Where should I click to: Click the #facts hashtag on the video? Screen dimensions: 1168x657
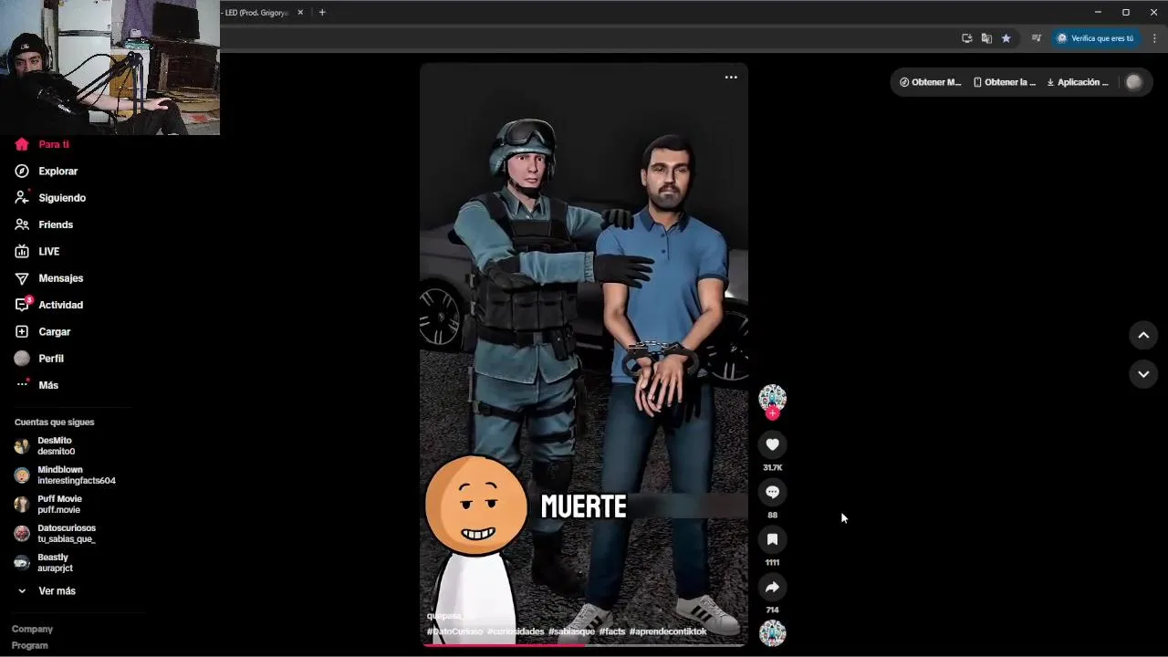612,631
